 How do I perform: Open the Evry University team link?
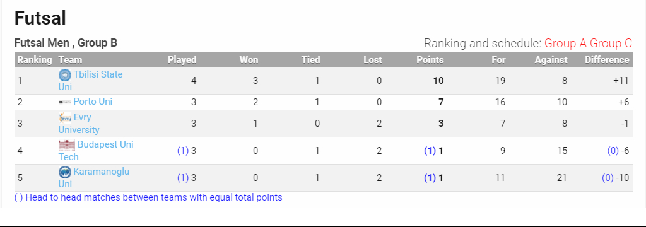pyautogui.click(x=79, y=124)
